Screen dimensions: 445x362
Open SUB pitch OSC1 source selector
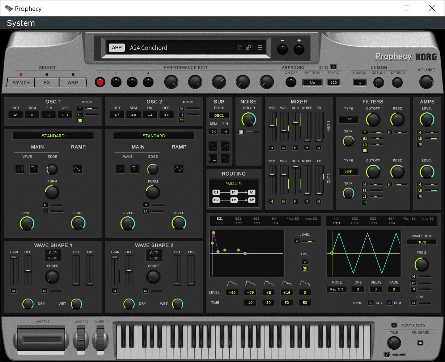[219, 116]
